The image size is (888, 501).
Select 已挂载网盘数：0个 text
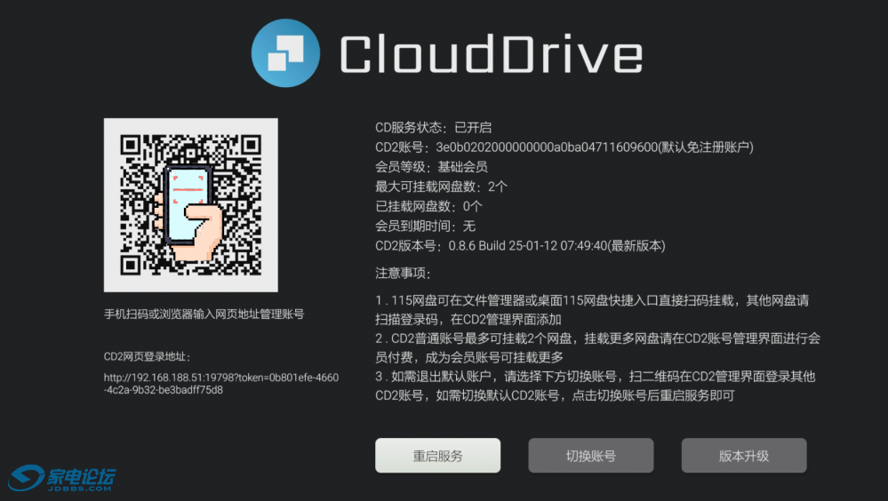[428, 206]
